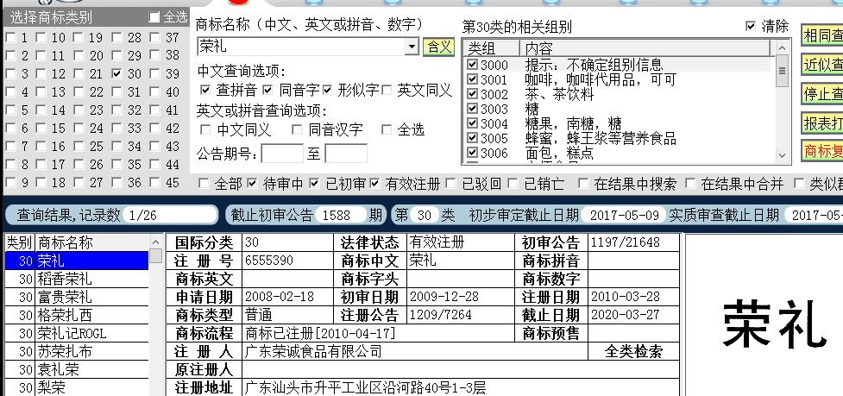
Task: Click the 商标已注册[2010-04-17] flow cell
Action: pyautogui.click(x=378, y=333)
